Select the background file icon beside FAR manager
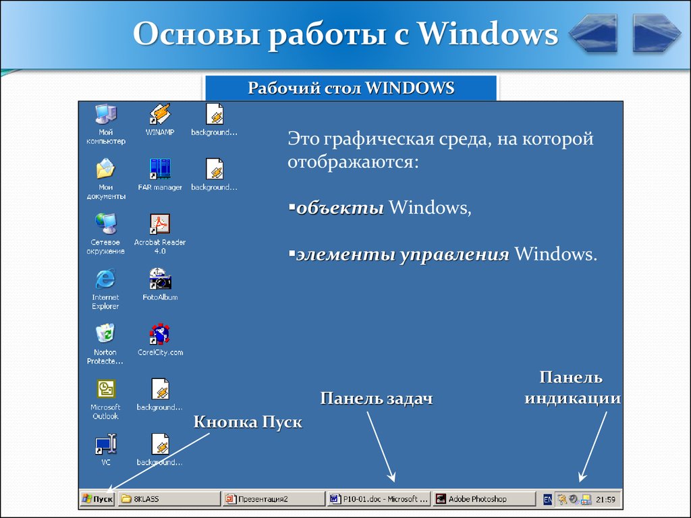The height and width of the screenshot is (518, 691). pyautogui.click(x=215, y=169)
